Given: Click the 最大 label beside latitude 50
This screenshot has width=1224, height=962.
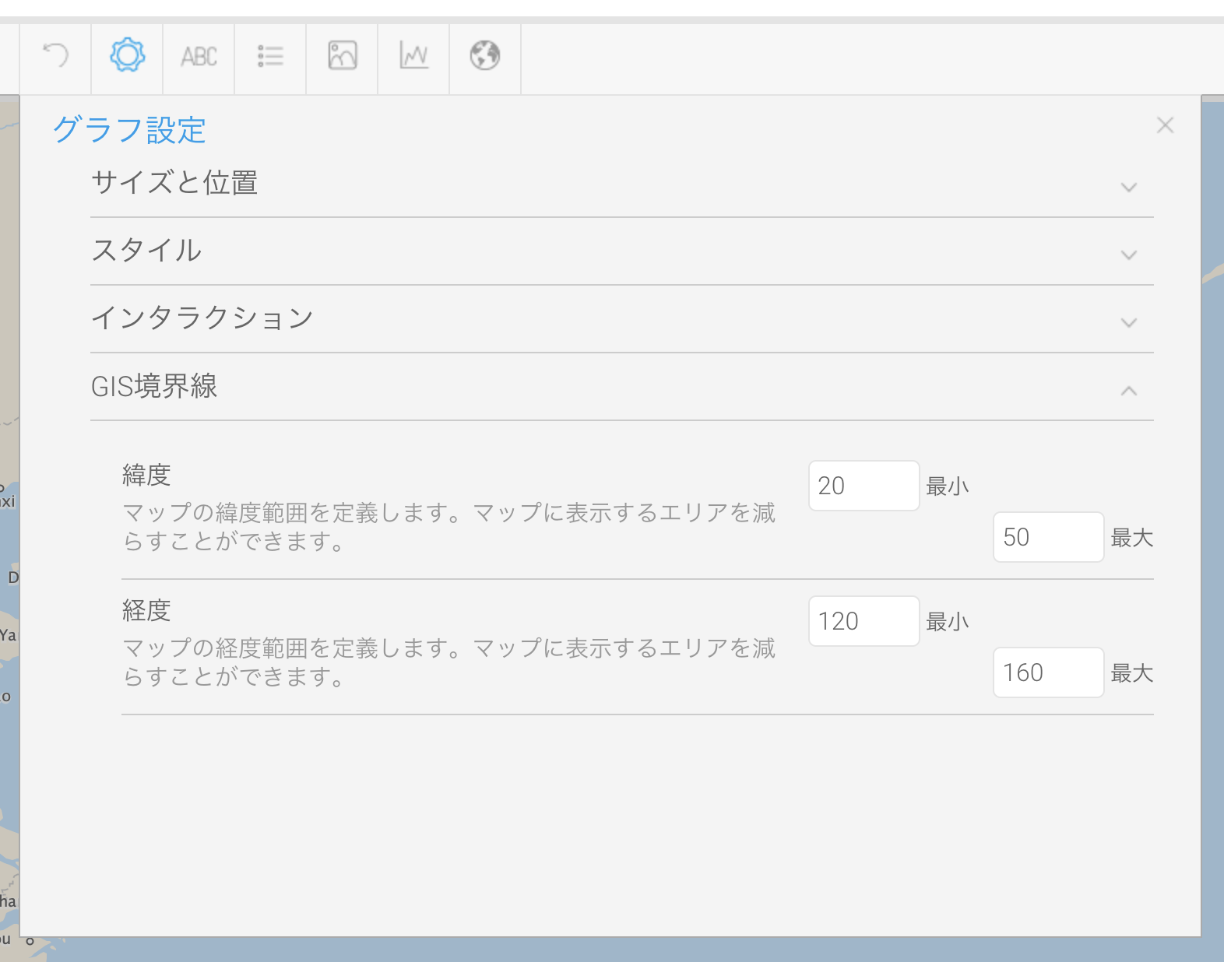Looking at the screenshot, I should [x=1132, y=538].
